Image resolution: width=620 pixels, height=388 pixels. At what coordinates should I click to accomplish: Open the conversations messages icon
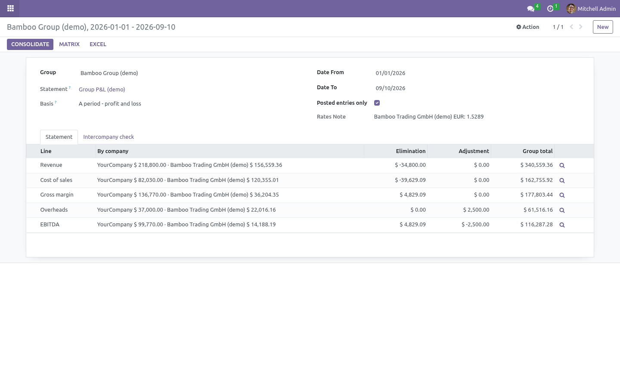pos(531,9)
